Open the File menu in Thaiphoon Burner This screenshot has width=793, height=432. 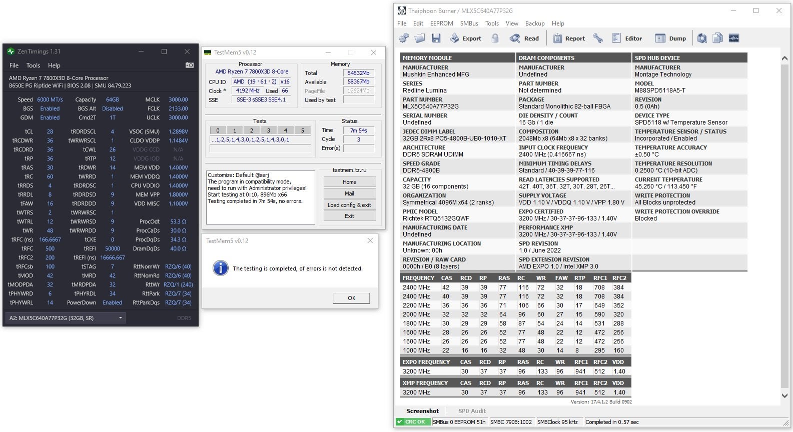coord(402,23)
